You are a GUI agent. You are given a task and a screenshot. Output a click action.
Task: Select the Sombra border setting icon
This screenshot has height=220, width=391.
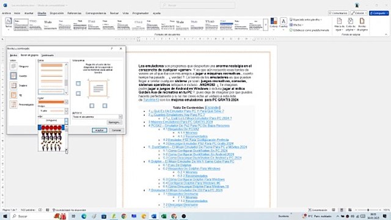(13, 86)
